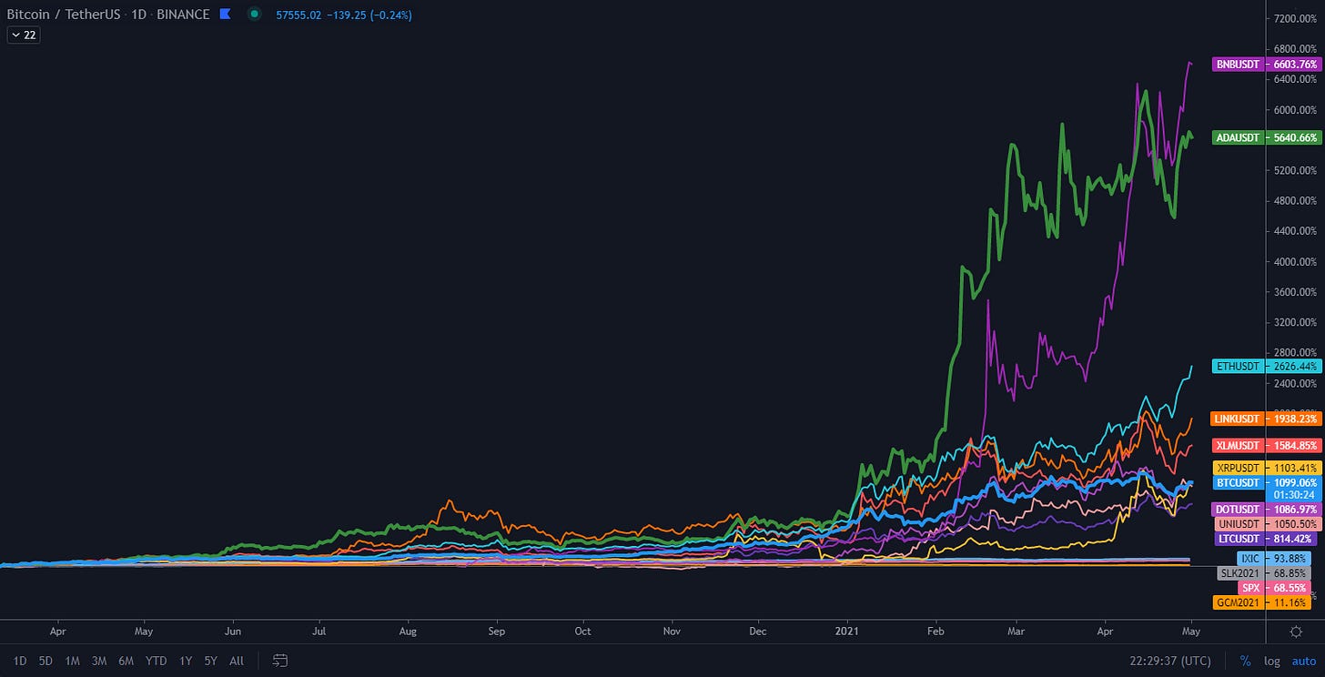
Task: Toggle percent scale mode
Action: click(x=1245, y=661)
